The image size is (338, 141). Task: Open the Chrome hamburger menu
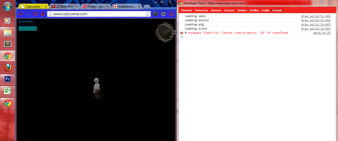(171, 14)
